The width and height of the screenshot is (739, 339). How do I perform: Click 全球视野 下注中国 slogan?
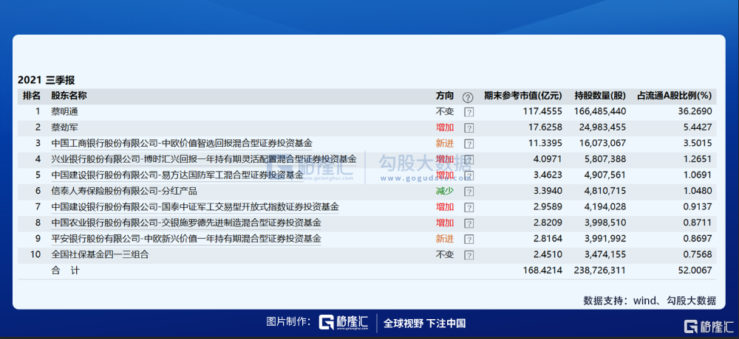[x=425, y=323]
